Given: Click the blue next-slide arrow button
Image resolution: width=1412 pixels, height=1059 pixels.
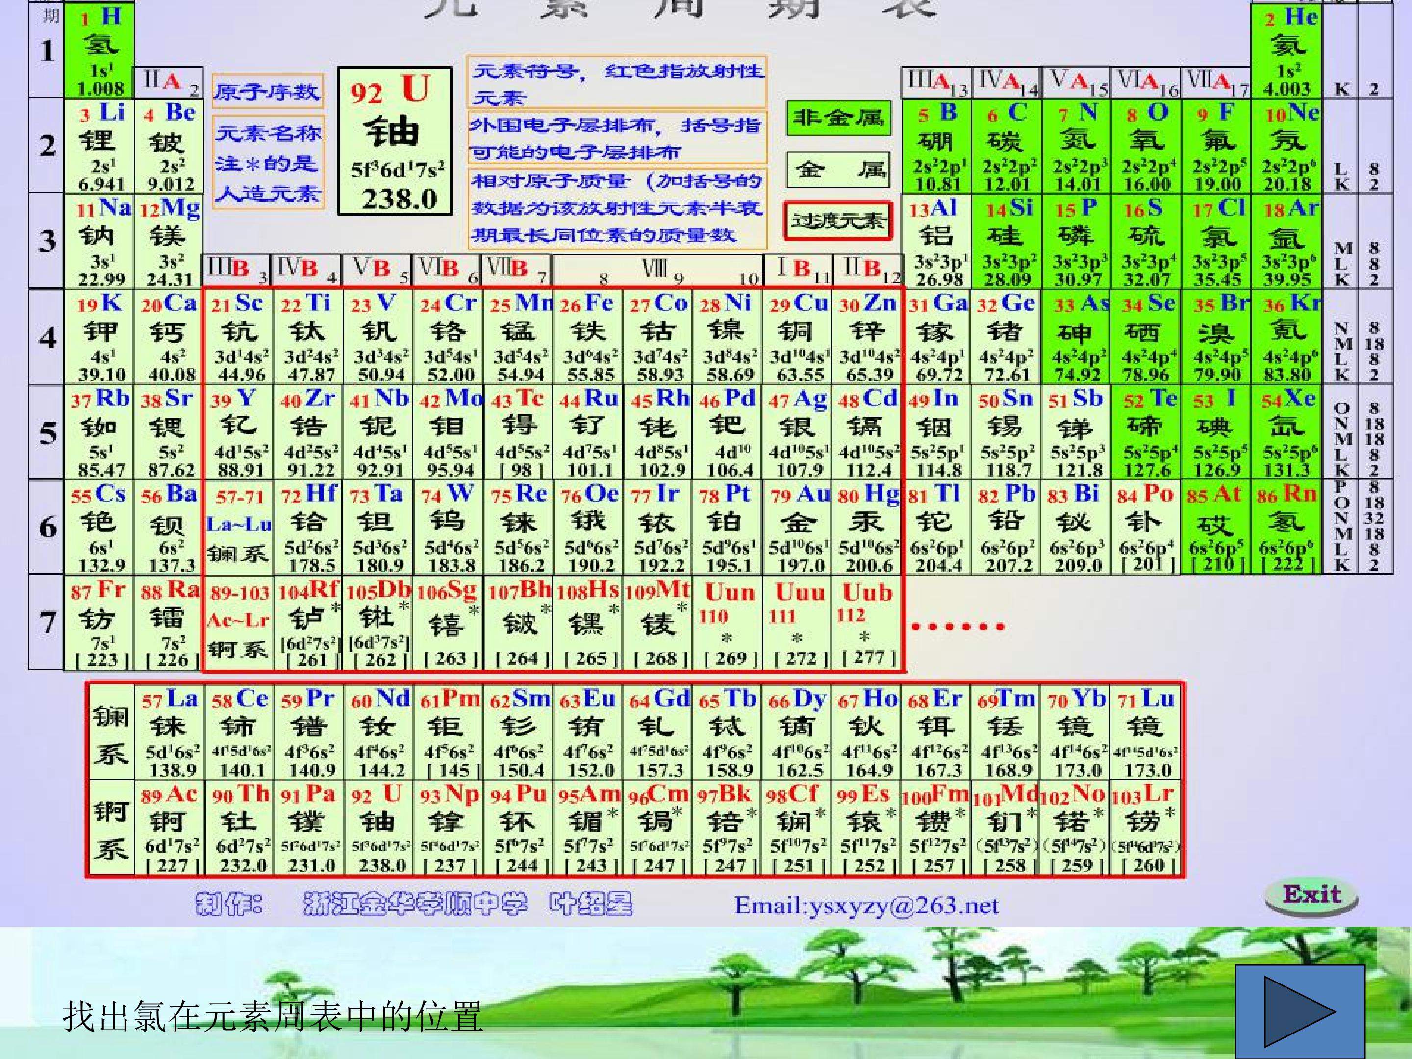Looking at the screenshot, I should pyautogui.click(x=1300, y=1012).
